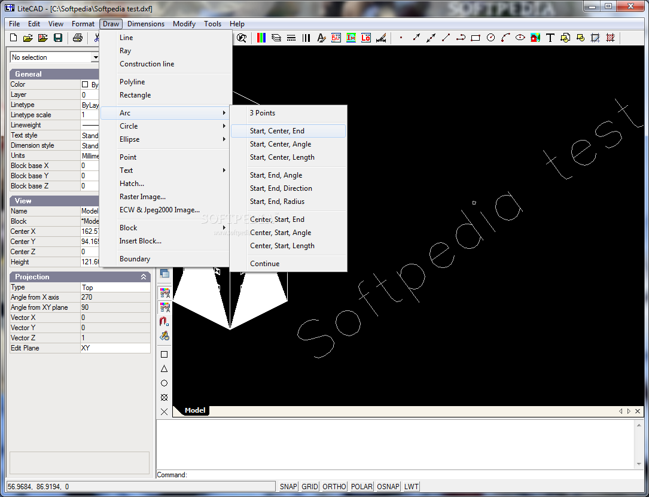
Task: Click the Color property checkbox swatch
Action: pyautogui.click(x=85, y=84)
